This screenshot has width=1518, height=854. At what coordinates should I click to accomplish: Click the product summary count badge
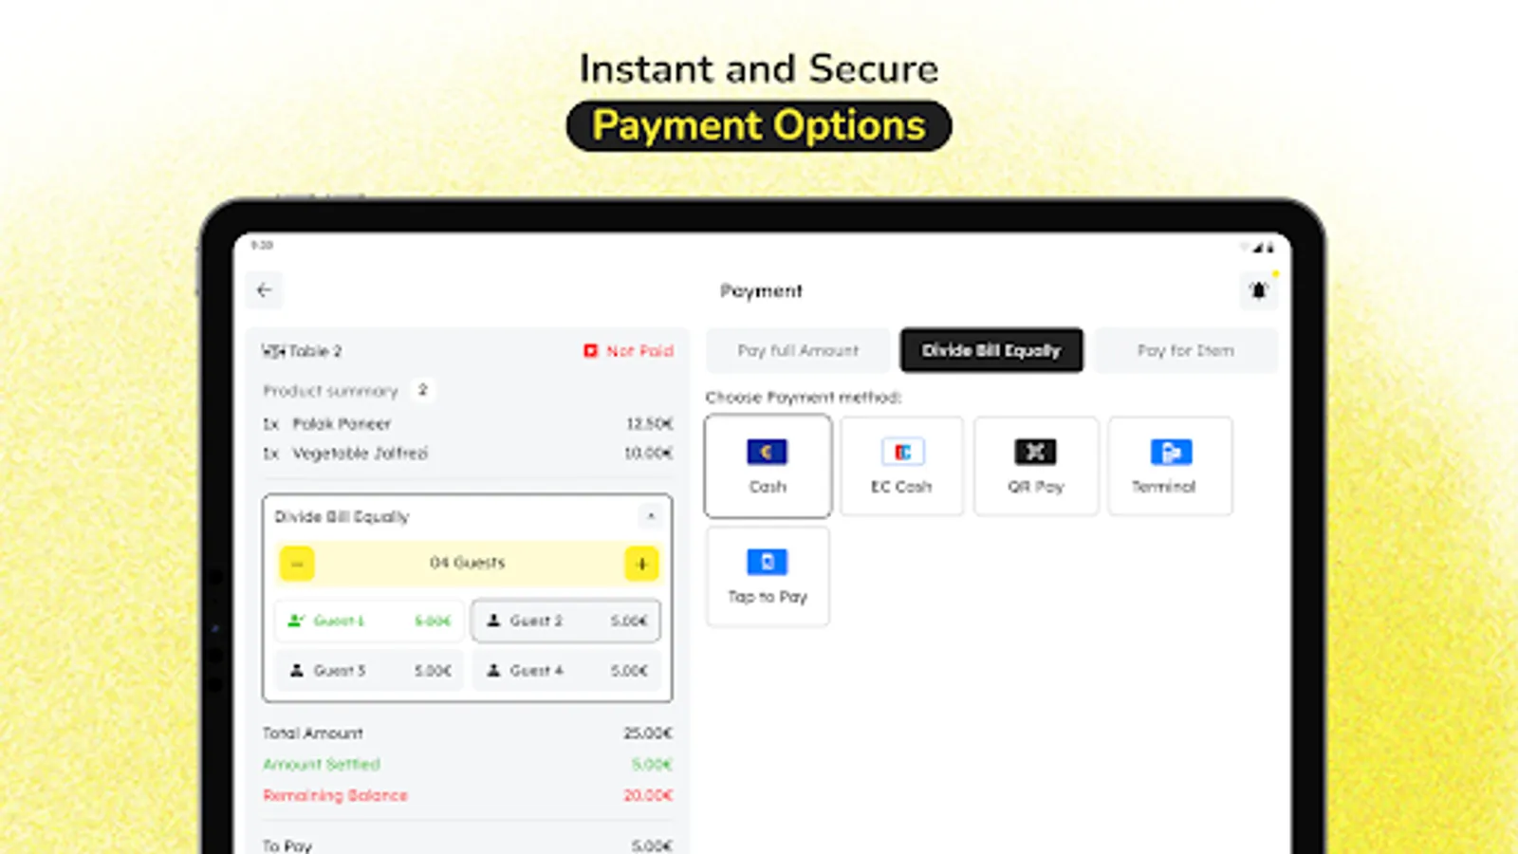(423, 390)
